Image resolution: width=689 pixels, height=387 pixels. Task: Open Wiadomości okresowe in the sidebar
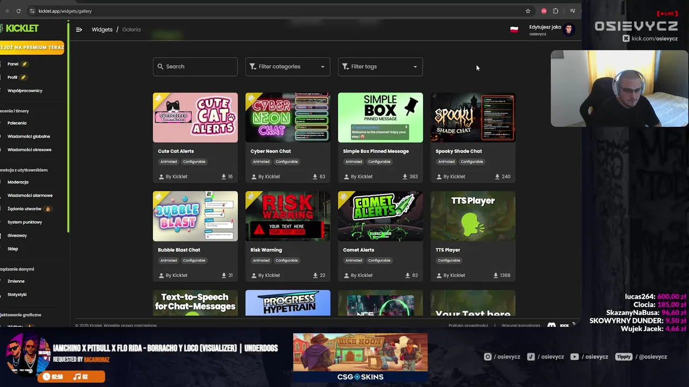point(30,150)
